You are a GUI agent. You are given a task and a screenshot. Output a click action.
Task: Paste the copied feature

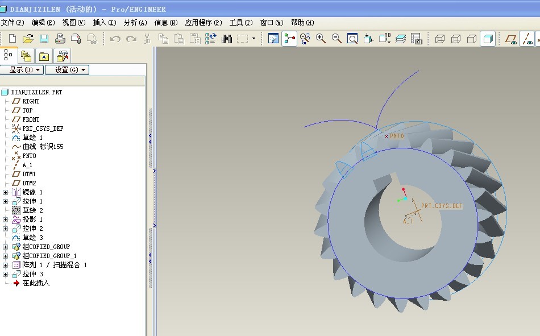click(178, 39)
